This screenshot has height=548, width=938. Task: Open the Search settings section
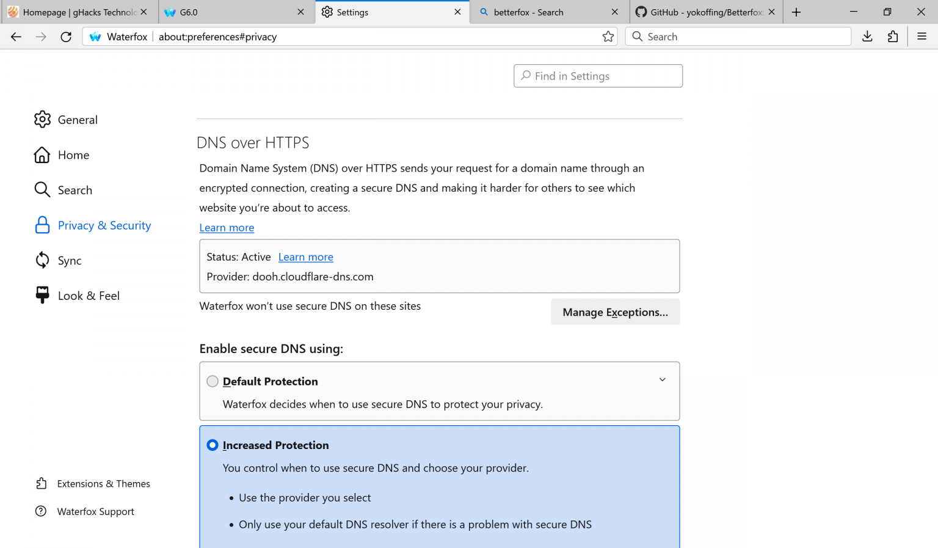point(75,189)
